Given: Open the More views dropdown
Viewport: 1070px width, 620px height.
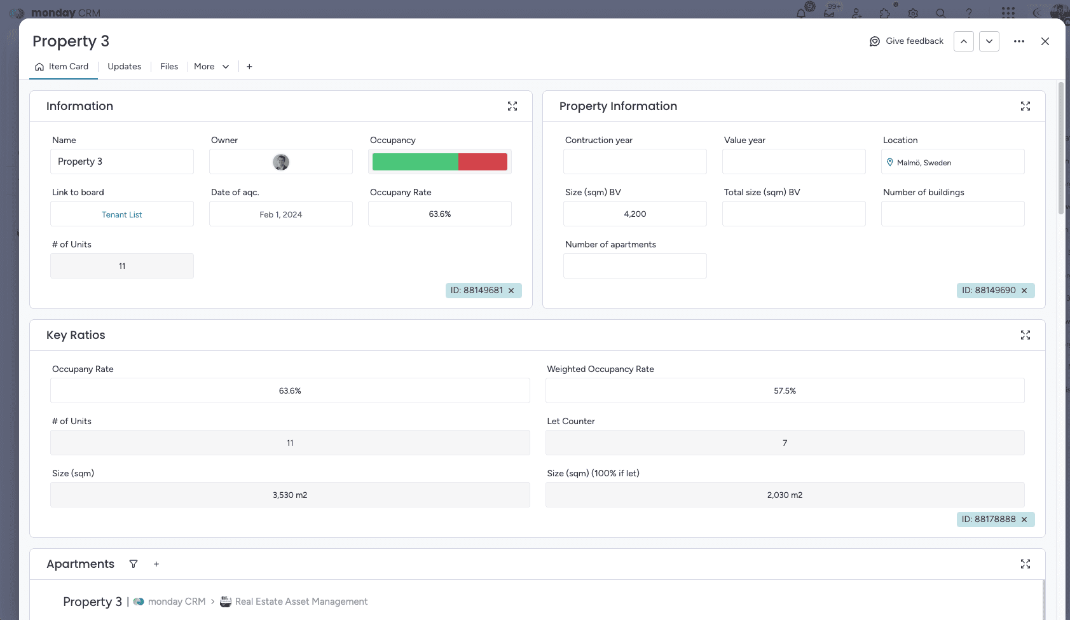Looking at the screenshot, I should 212,67.
